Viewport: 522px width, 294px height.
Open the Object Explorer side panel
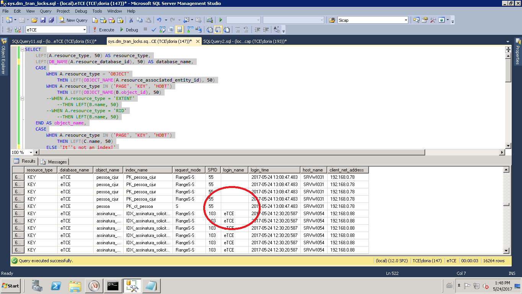[3, 57]
